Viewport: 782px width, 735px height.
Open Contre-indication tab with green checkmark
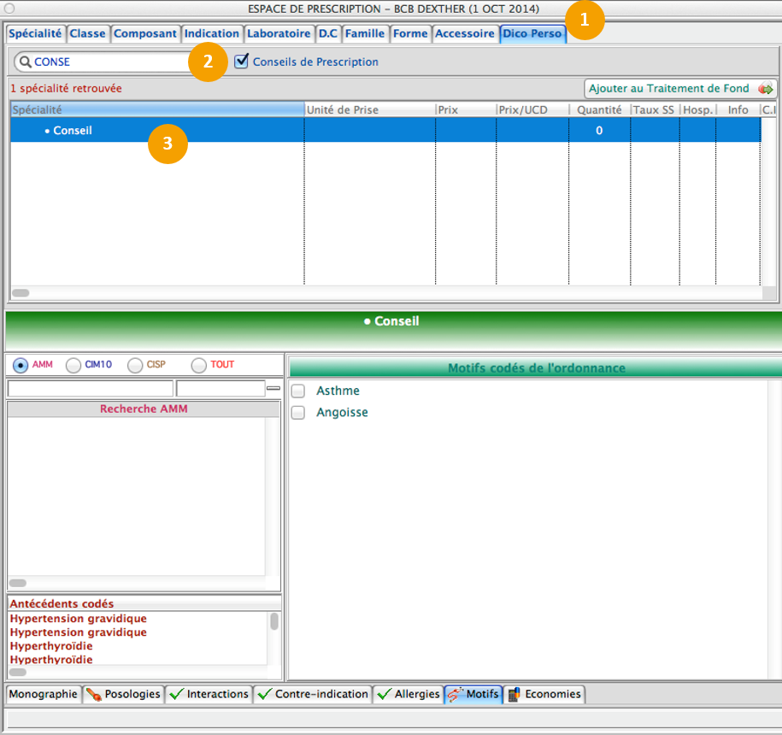click(265, 694)
